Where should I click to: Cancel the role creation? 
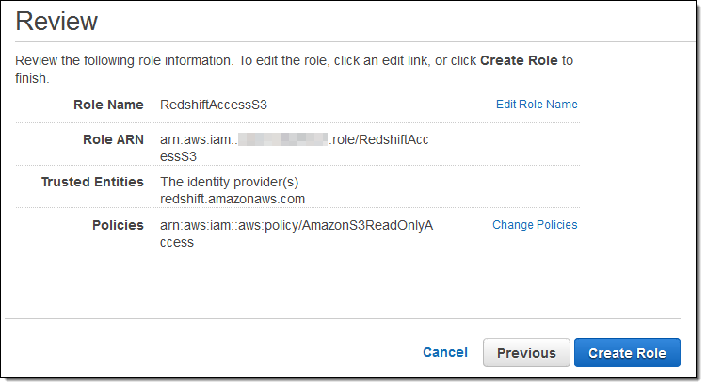pos(445,352)
